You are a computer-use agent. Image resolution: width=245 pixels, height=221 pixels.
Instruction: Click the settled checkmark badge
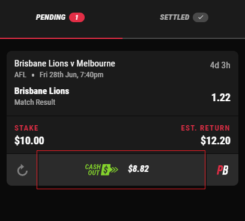201,17
